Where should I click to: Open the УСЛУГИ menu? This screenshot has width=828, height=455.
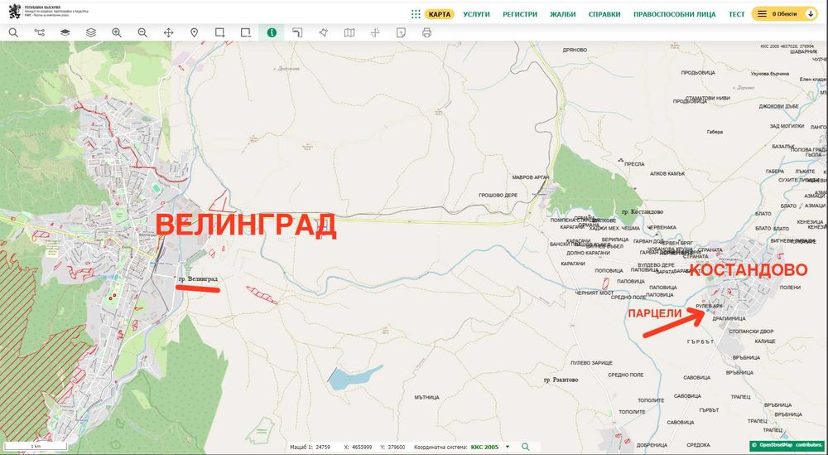[476, 14]
